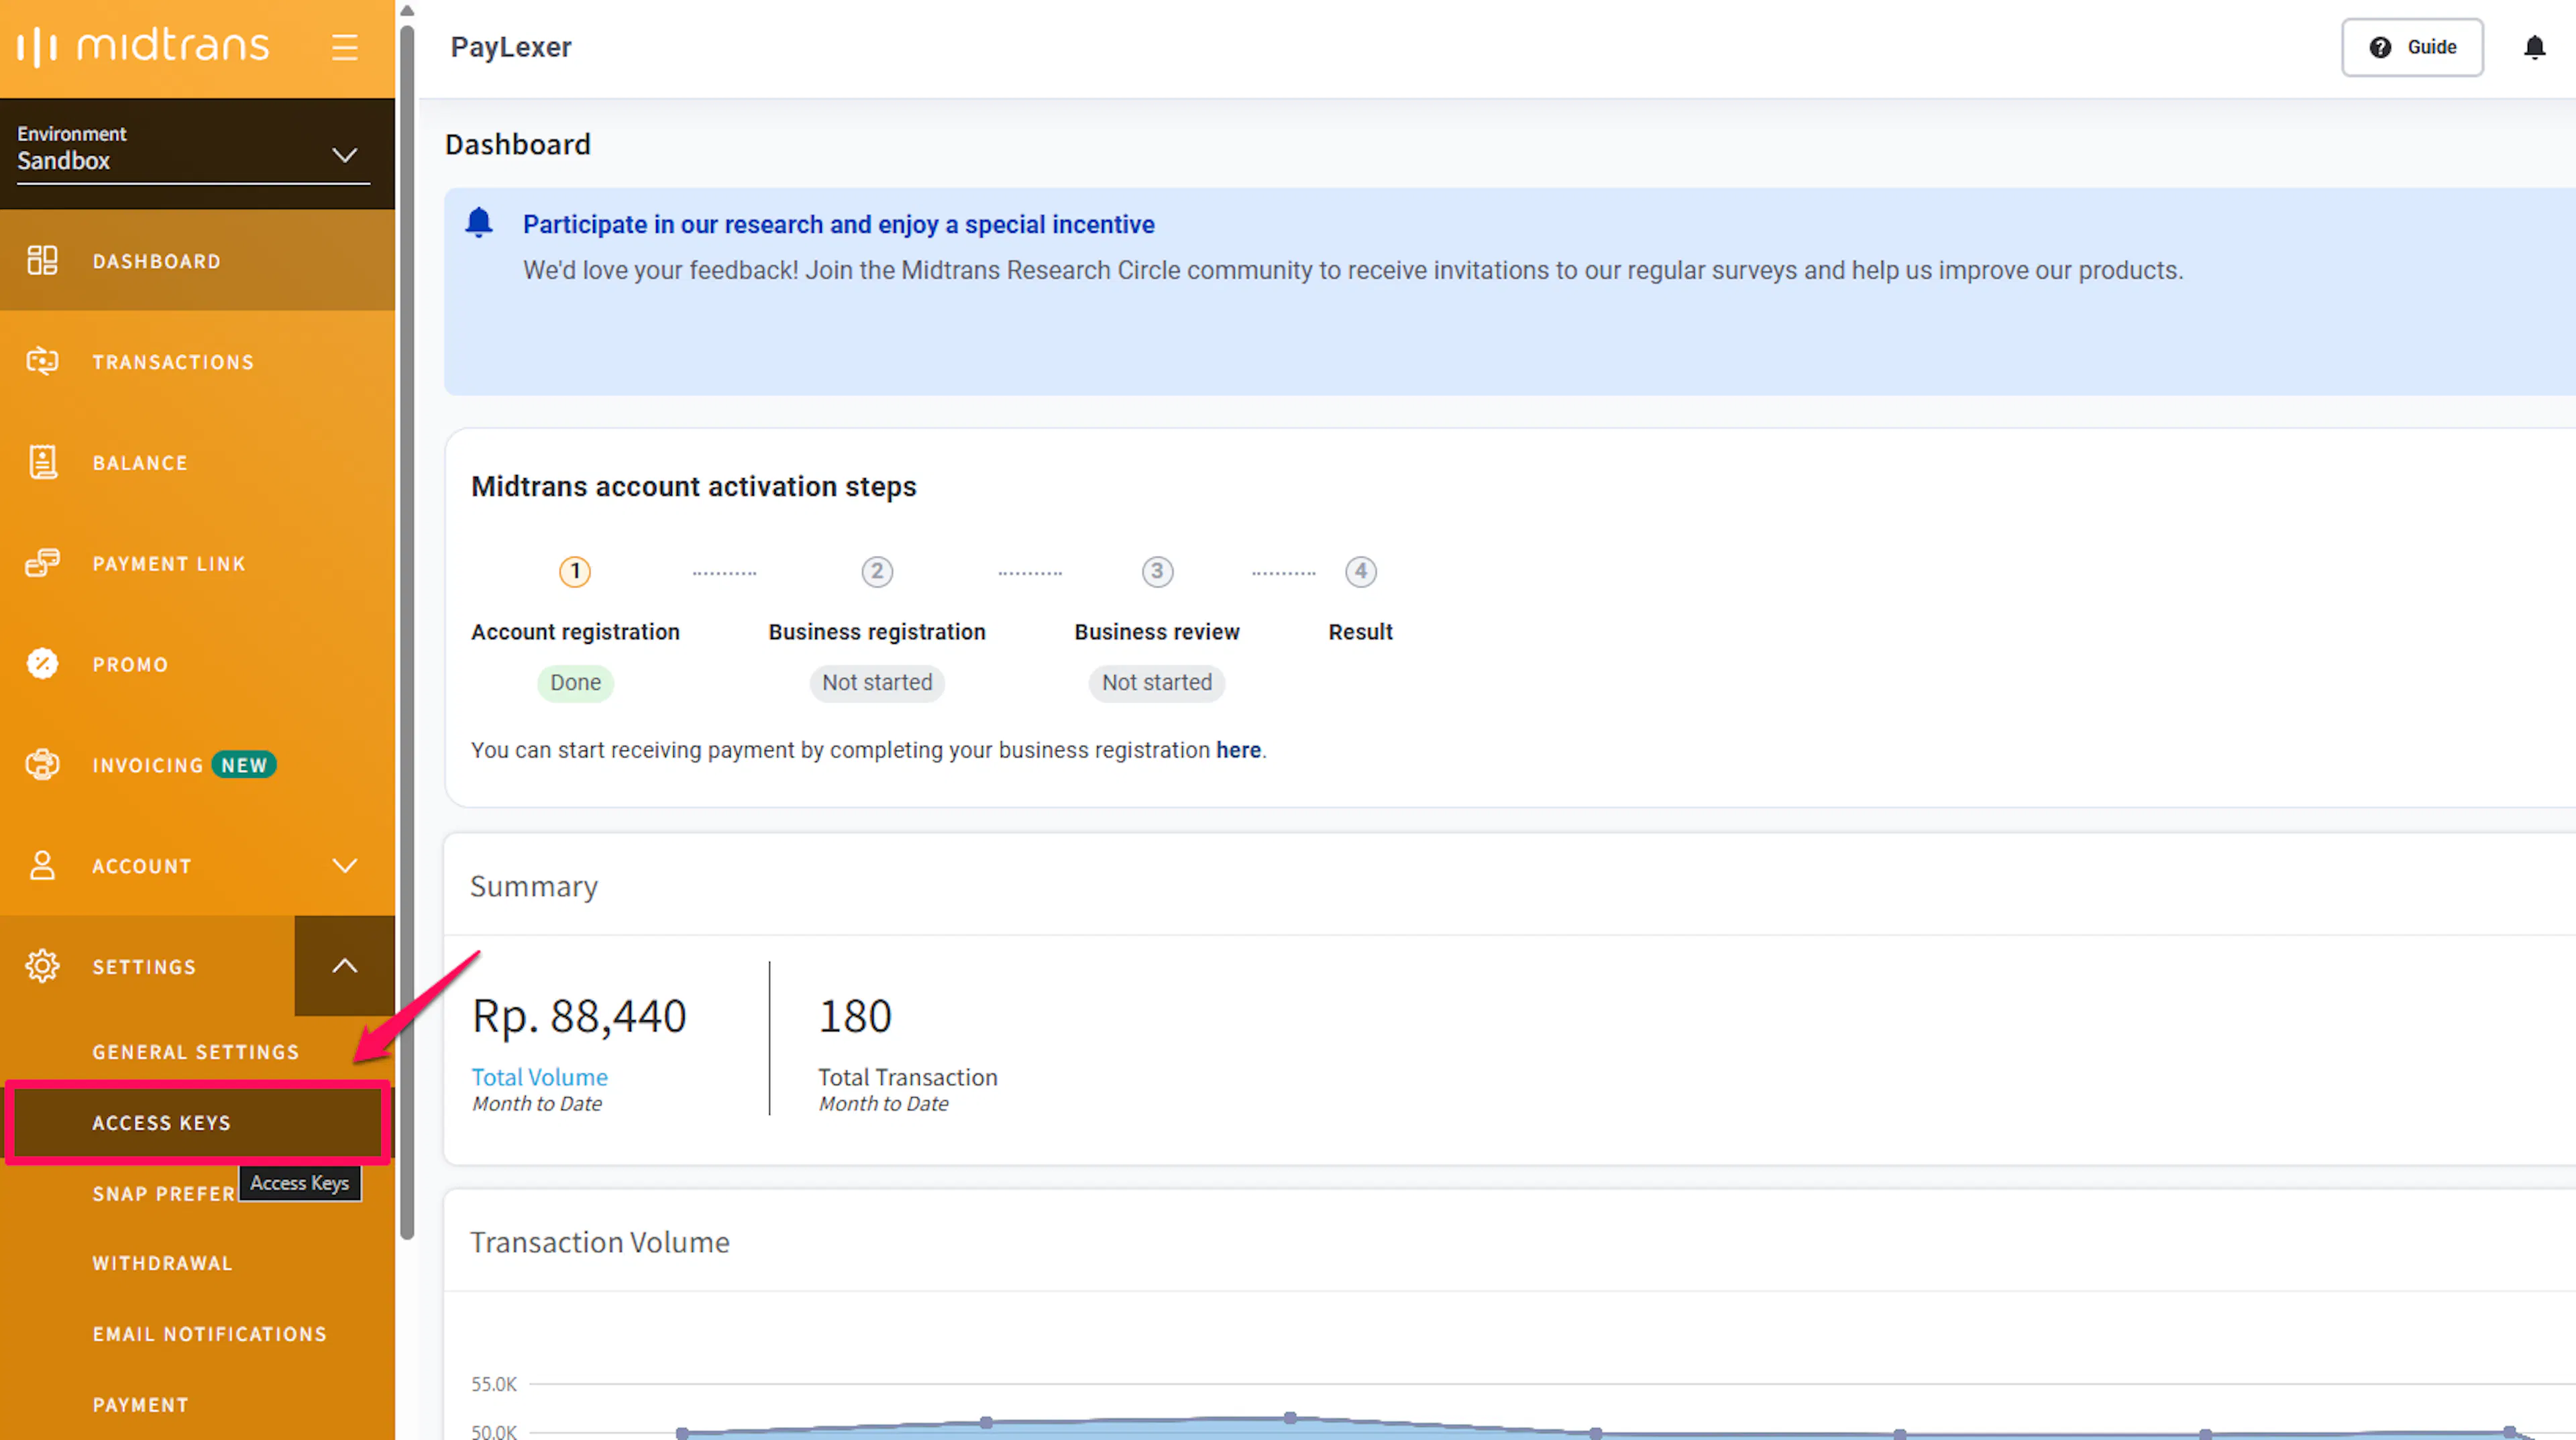The image size is (2576, 1440).
Task: Open the Balance menu item
Action: [197, 462]
